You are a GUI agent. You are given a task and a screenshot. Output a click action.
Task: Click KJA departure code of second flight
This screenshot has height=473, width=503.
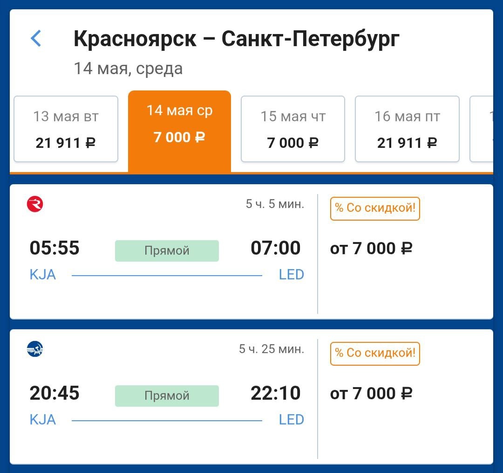point(43,420)
